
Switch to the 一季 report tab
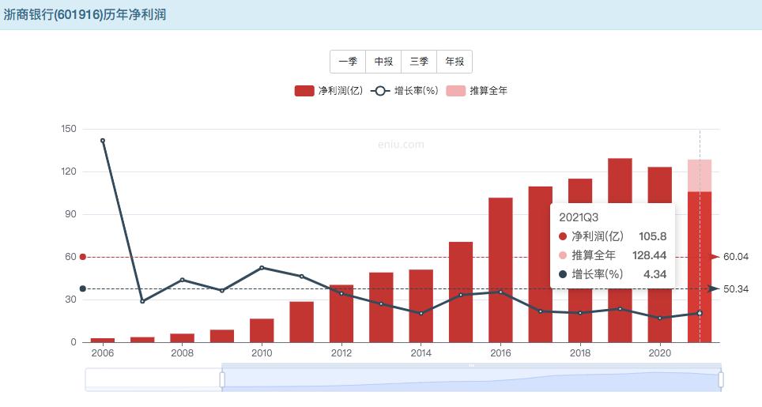(x=348, y=62)
